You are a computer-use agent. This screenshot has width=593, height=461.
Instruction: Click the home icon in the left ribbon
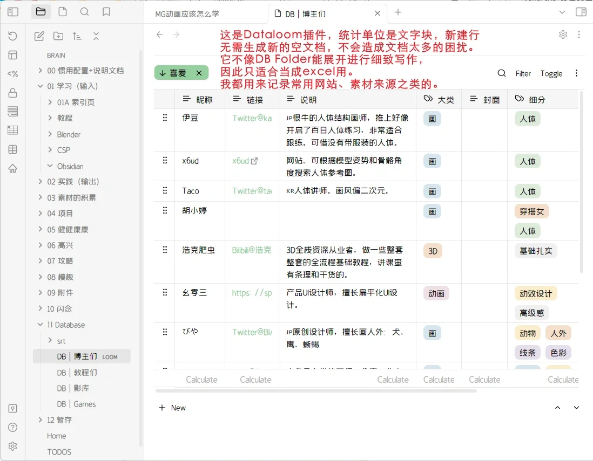[12, 168]
